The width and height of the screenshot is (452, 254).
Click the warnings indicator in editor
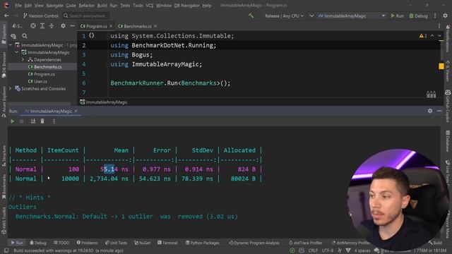[x=423, y=36]
